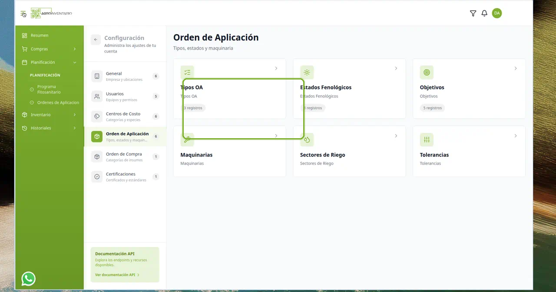Click the count badge 1 beside Certificaciones
The image size is (556, 292).
(x=156, y=177)
